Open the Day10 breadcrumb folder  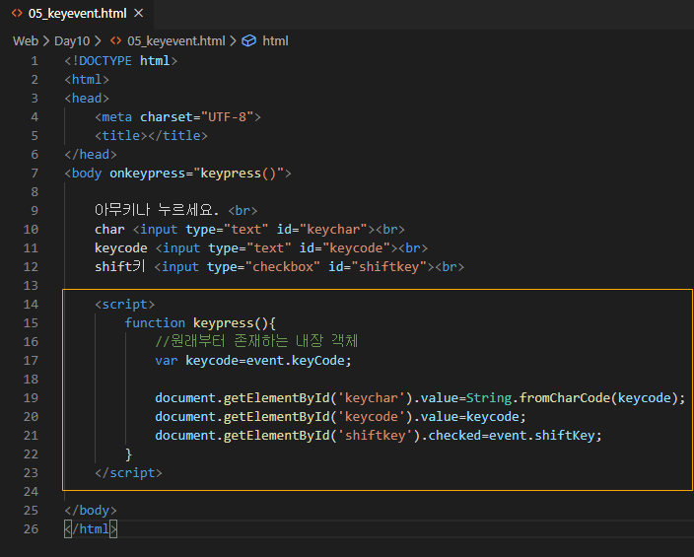tap(72, 41)
